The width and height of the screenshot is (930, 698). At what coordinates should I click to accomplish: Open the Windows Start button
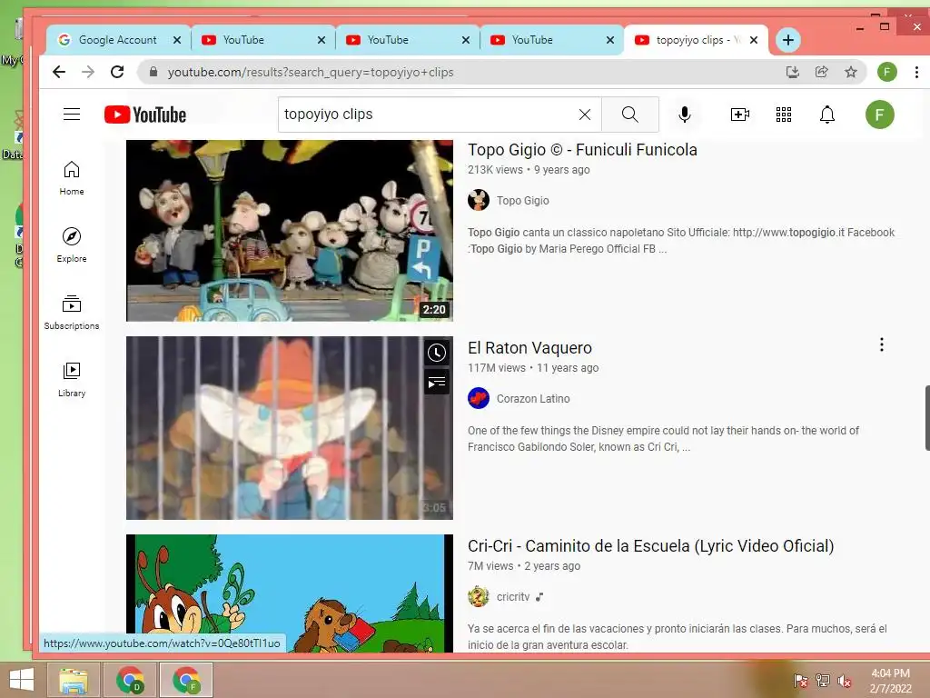(x=22, y=680)
